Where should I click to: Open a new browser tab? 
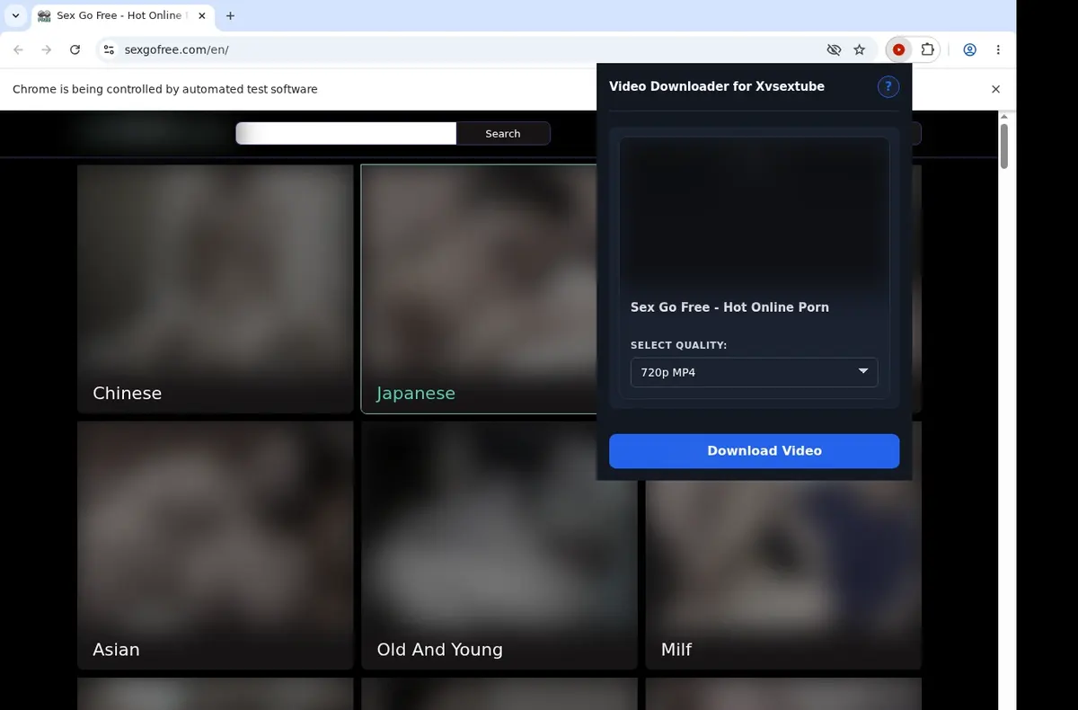(230, 15)
